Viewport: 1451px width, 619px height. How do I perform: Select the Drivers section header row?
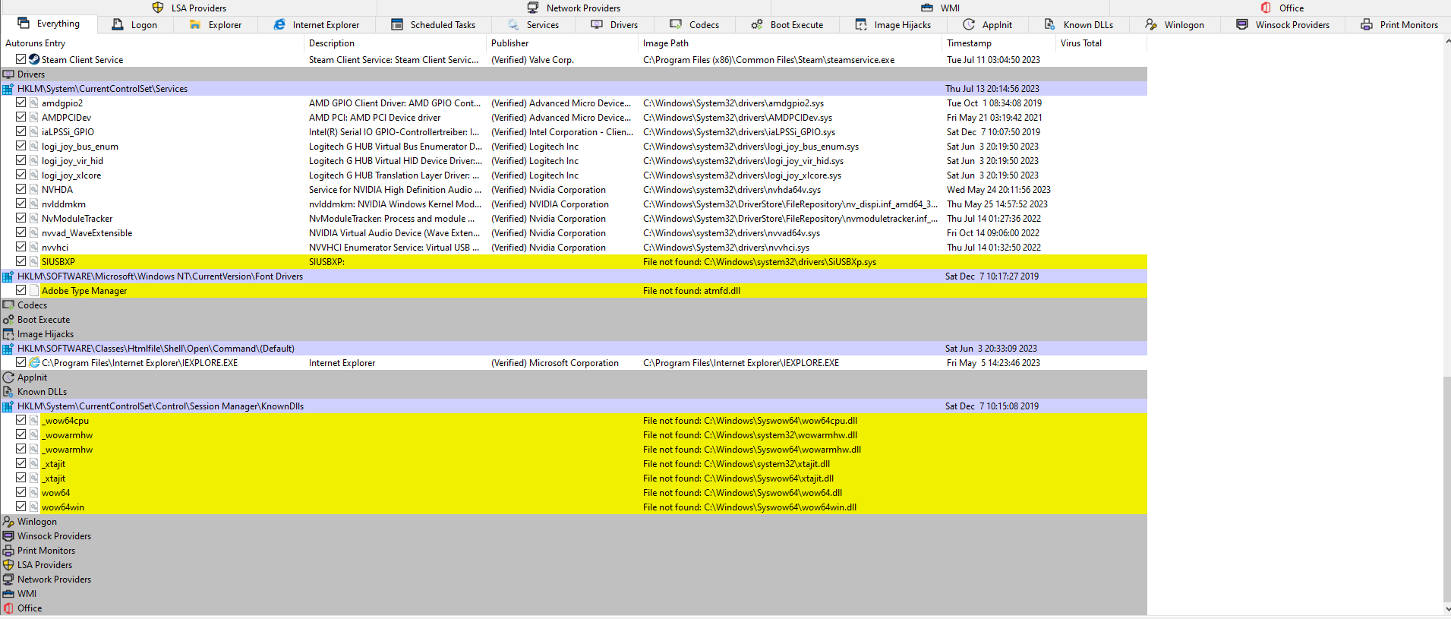[573, 74]
